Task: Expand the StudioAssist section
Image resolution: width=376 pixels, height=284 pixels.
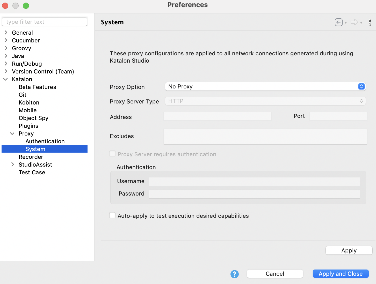Action: pyautogui.click(x=13, y=165)
